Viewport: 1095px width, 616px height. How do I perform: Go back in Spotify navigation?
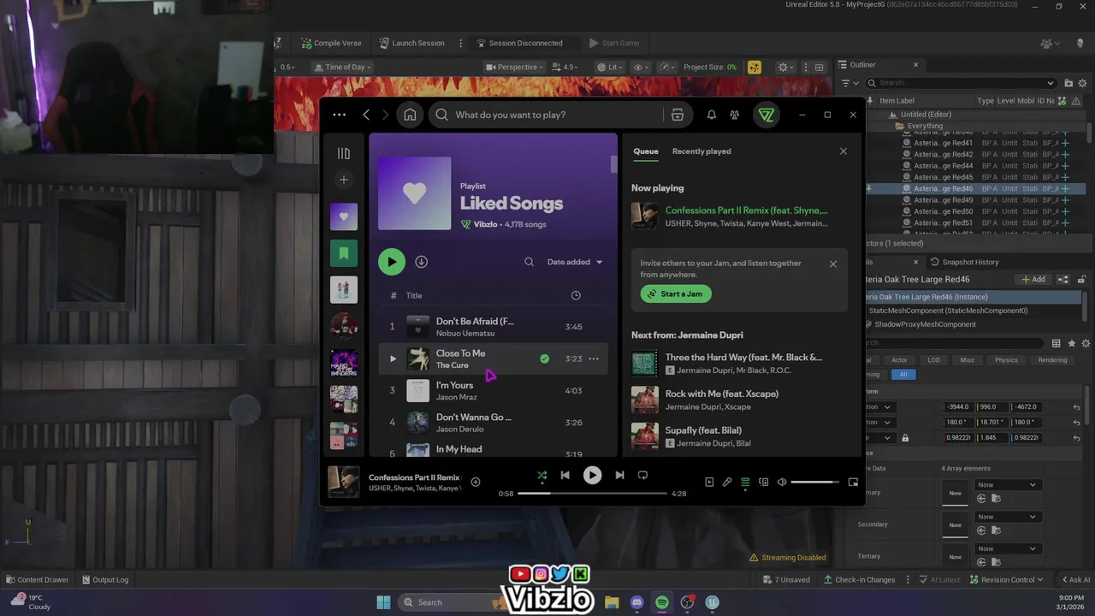click(366, 115)
